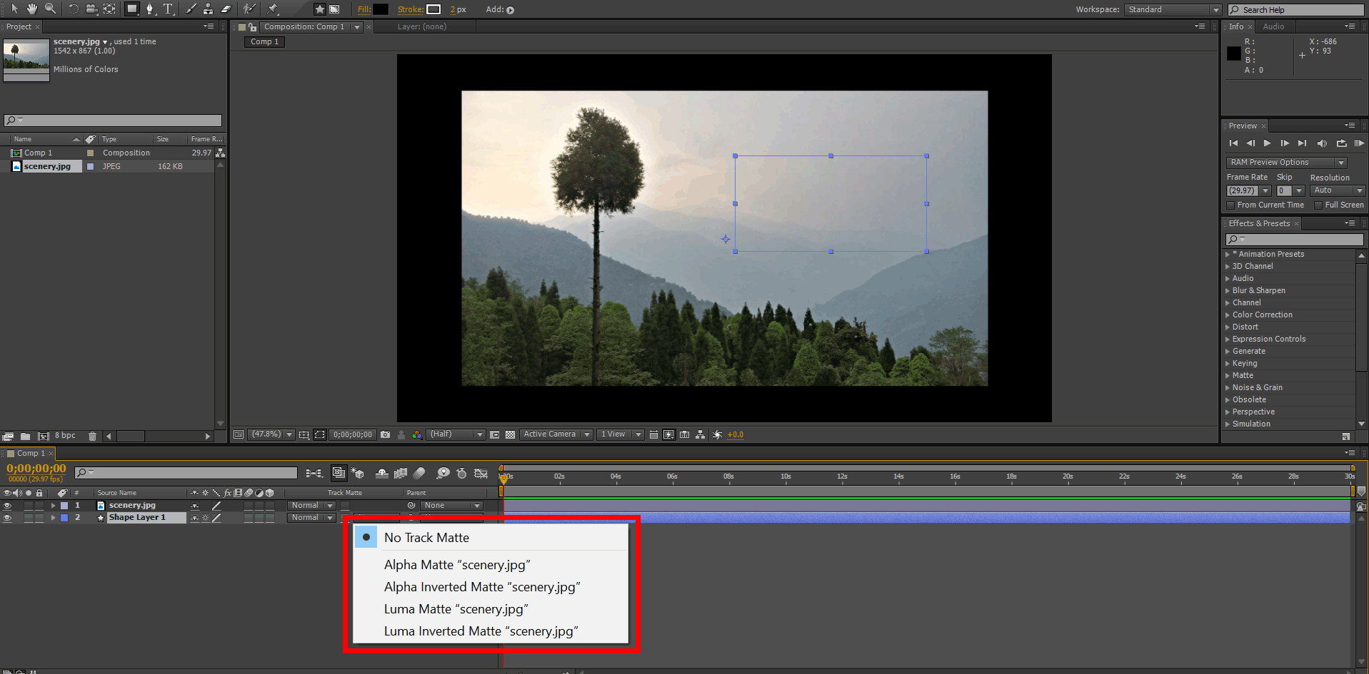Hide the scenery.jpg layer
The image size is (1369, 674).
pyautogui.click(x=7, y=505)
